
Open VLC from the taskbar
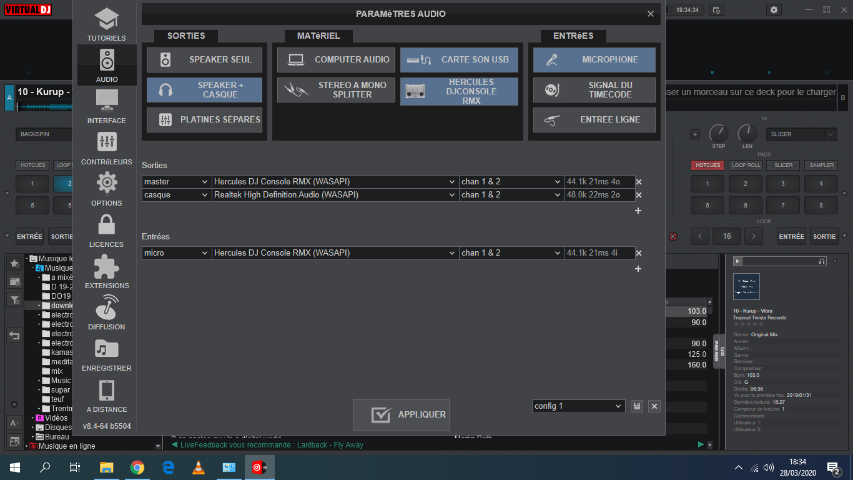(x=199, y=467)
